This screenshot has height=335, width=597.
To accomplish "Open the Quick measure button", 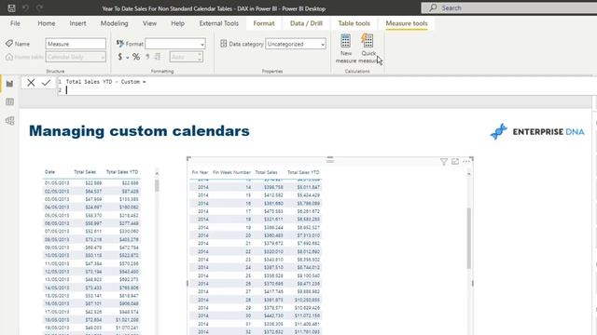I will coord(368,48).
